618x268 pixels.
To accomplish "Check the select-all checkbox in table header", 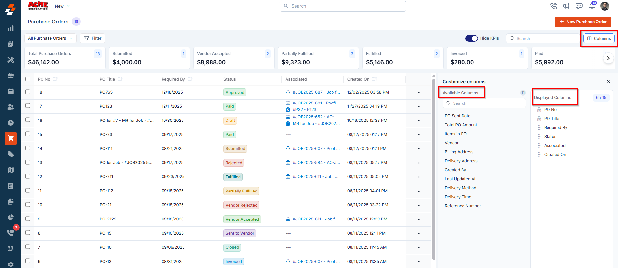I will click(28, 79).
